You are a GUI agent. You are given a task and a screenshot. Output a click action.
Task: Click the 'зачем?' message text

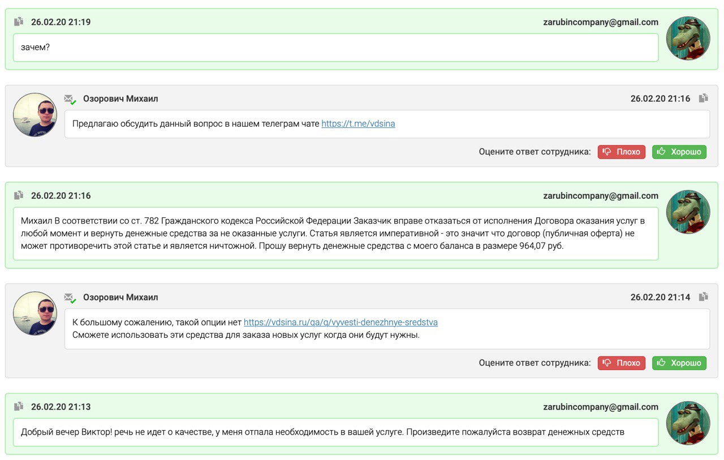pyautogui.click(x=35, y=47)
